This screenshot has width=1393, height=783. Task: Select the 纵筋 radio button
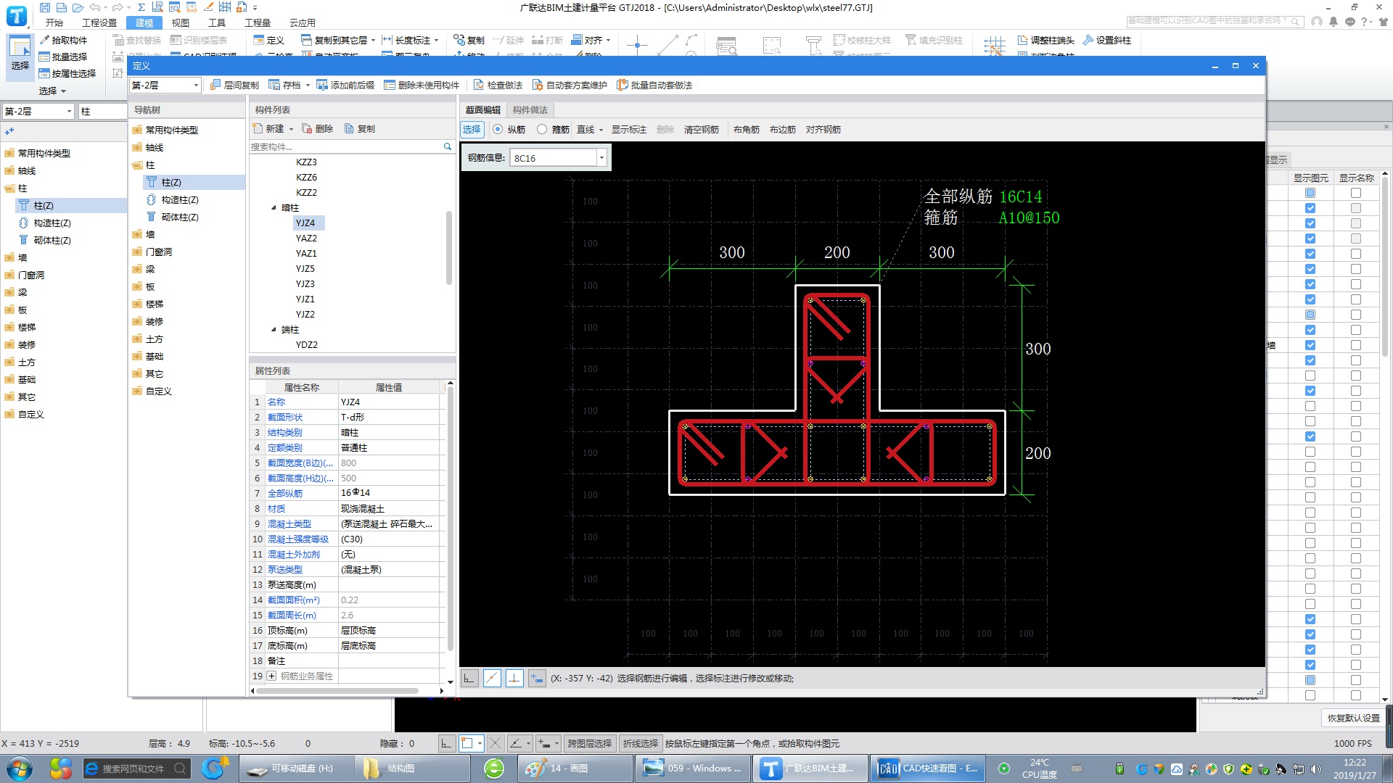498,129
